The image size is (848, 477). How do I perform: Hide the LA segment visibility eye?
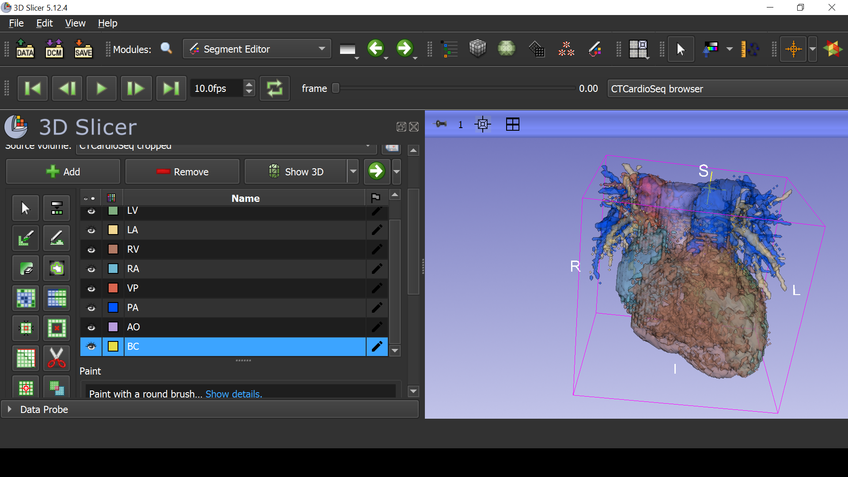pos(91,230)
